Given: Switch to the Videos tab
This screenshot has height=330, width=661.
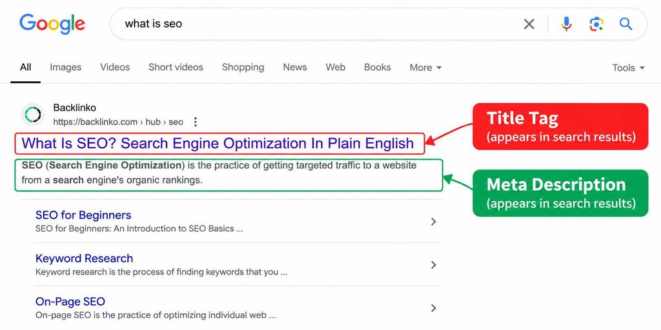Looking at the screenshot, I should click(x=115, y=67).
